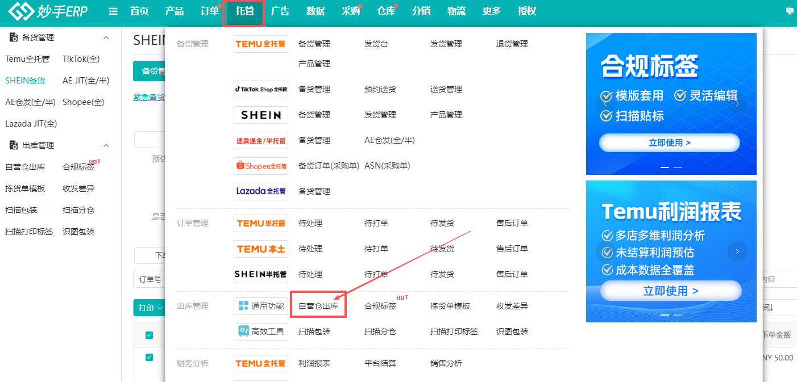This screenshot has width=797, height=382.
Task: Uncheck the first table row checkbox
Action: click(x=149, y=357)
